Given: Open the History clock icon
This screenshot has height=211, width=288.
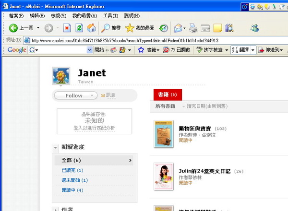Looking at the screenshot, I should pos(164,28).
